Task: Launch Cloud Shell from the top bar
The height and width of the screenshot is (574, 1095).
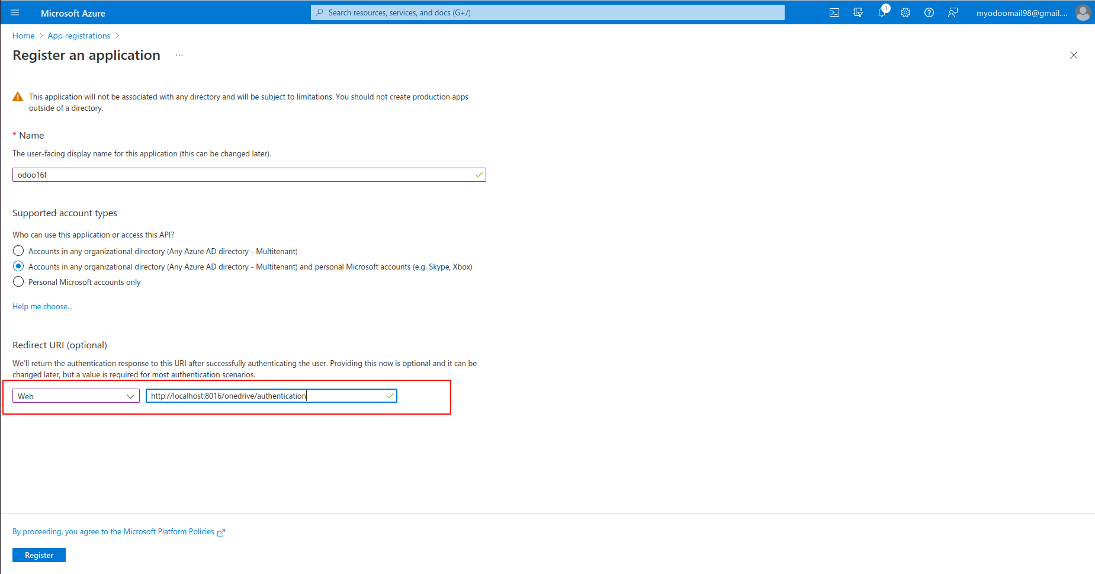Action: point(834,12)
